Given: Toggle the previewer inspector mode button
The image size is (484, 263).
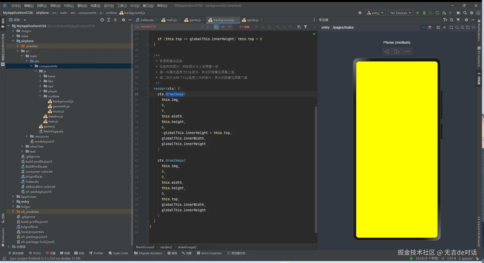Looking at the screenshot, I should [424, 27].
